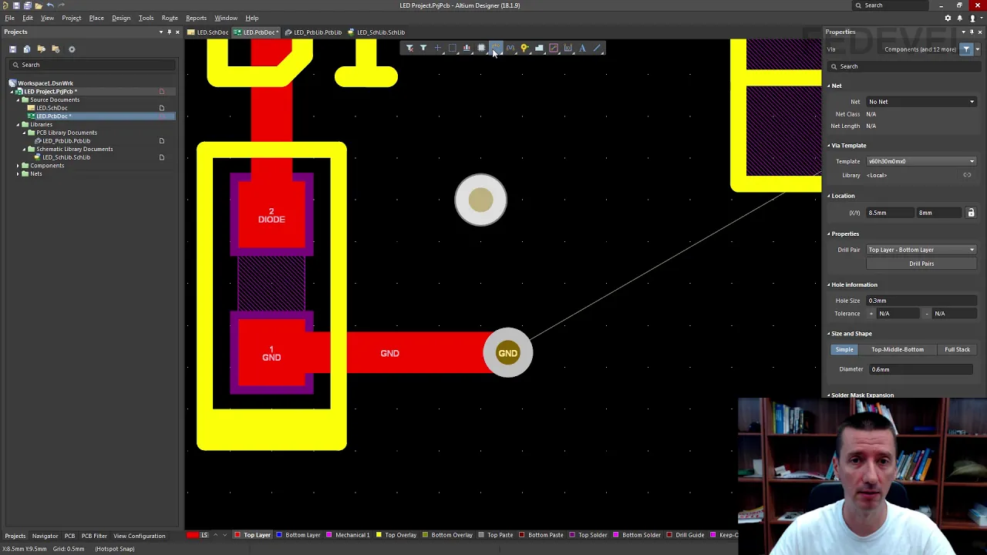Select the Simple via stack mode
Viewport: 987px width, 555px height.
coord(844,350)
